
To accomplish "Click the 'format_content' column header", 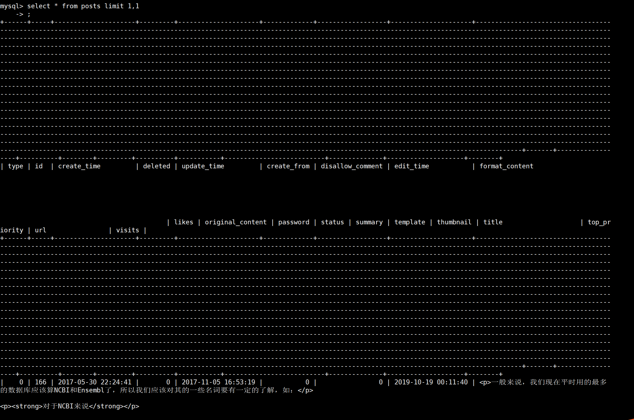I will [x=506, y=166].
